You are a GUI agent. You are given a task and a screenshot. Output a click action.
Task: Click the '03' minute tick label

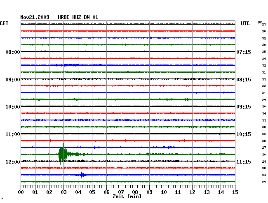(x=63, y=192)
